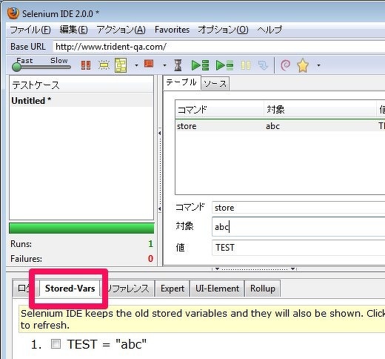Click the Step blue arrow icon
385x359 pixels.
pyautogui.click(x=263, y=65)
